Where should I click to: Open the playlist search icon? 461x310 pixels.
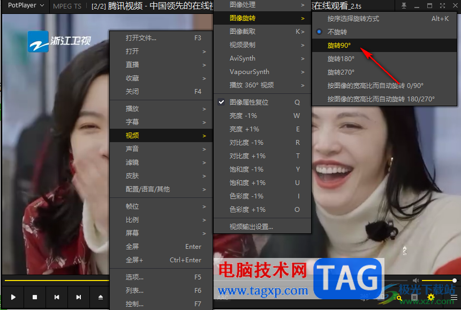[x=398, y=297]
